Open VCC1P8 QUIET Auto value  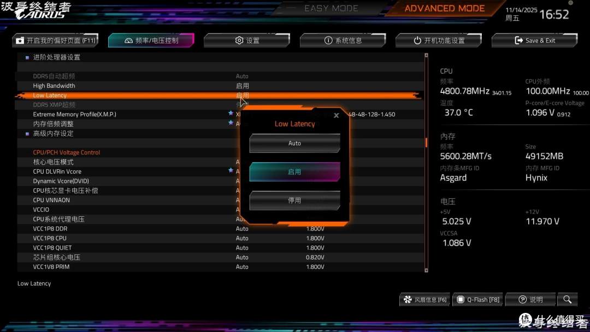(242, 248)
